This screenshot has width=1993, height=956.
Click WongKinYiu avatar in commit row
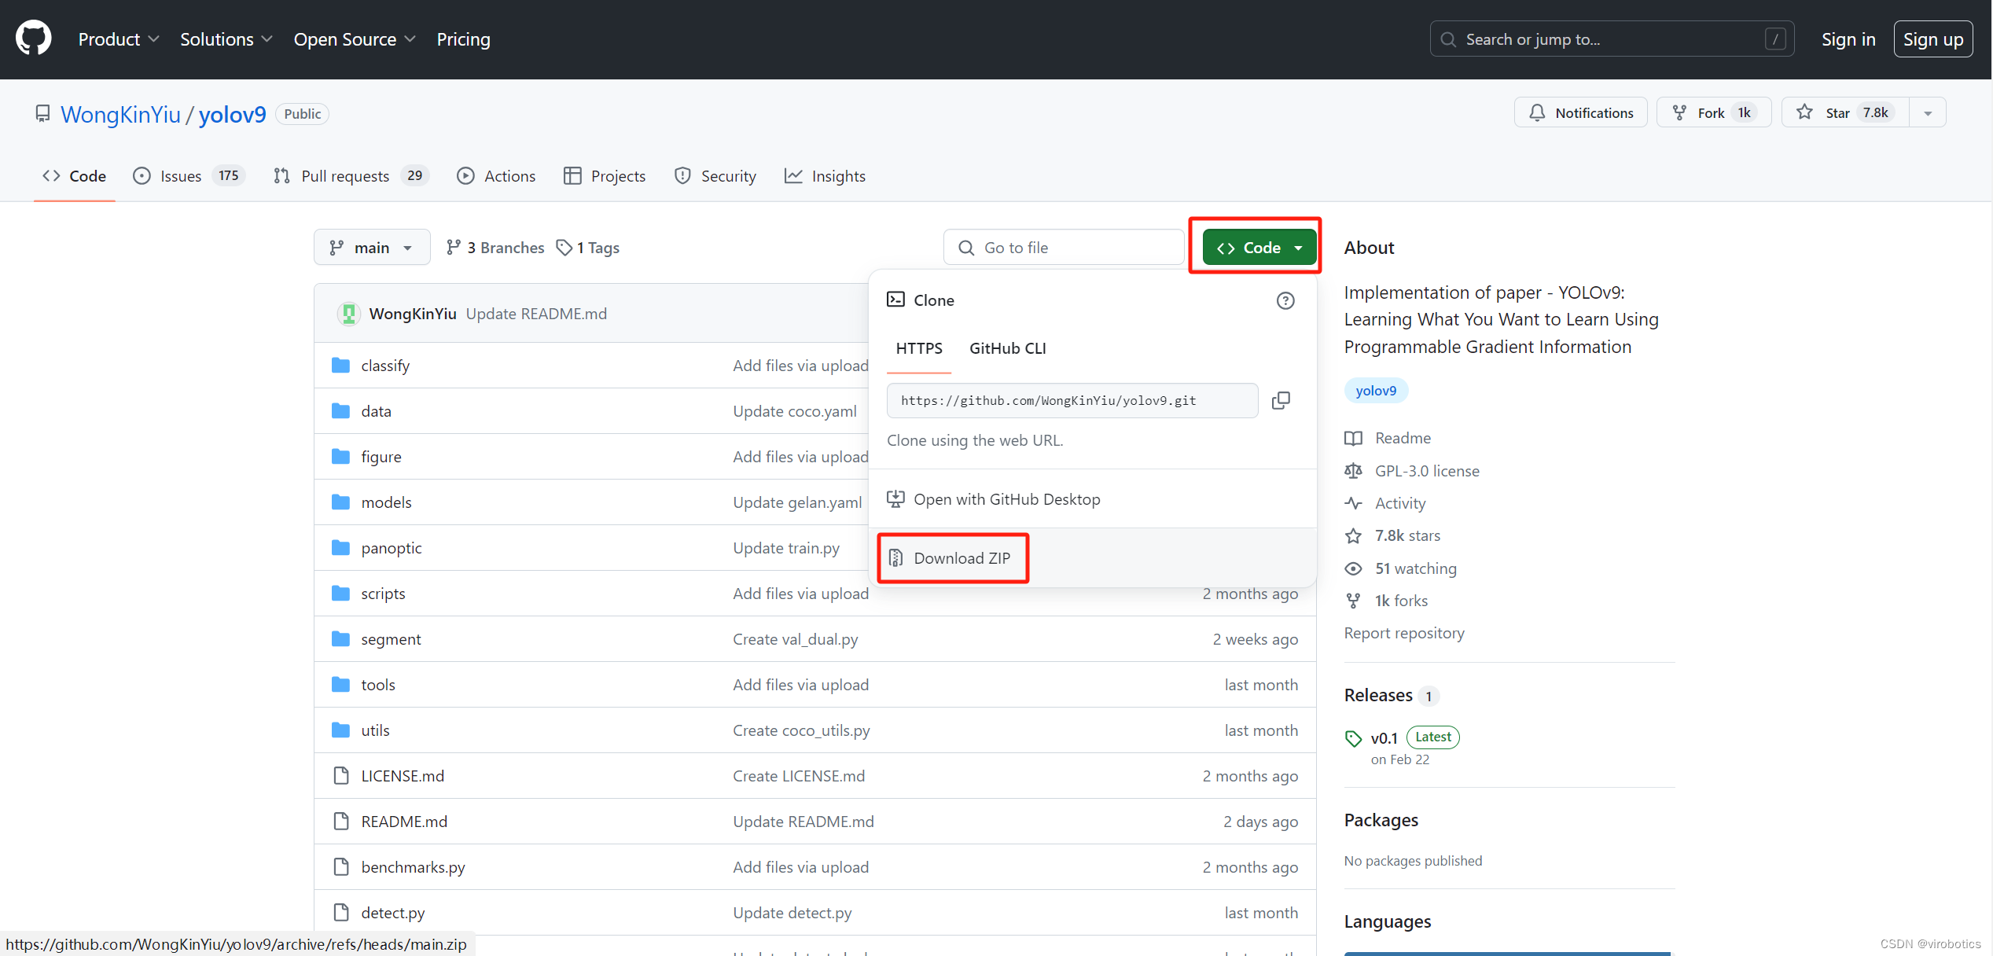(x=349, y=313)
